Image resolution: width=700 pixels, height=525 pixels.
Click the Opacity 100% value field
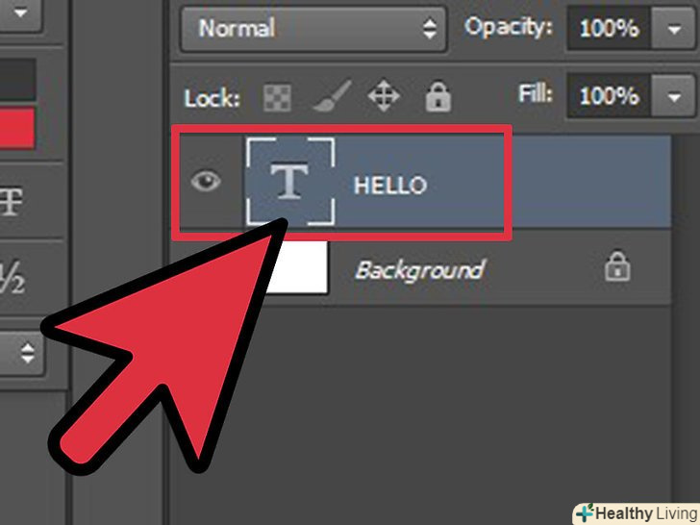click(609, 29)
